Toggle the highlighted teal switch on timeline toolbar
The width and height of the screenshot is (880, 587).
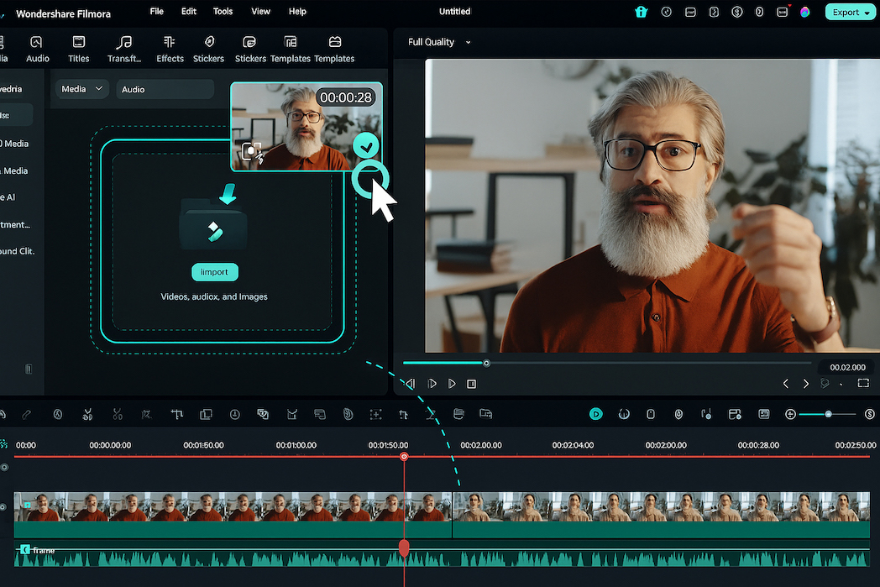tap(596, 414)
